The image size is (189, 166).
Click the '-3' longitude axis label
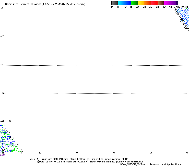pos(150,153)
